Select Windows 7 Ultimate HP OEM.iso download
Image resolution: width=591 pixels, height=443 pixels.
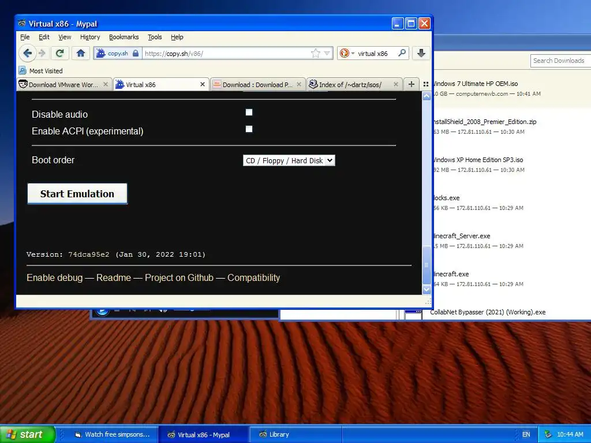[x=512, y=88]
